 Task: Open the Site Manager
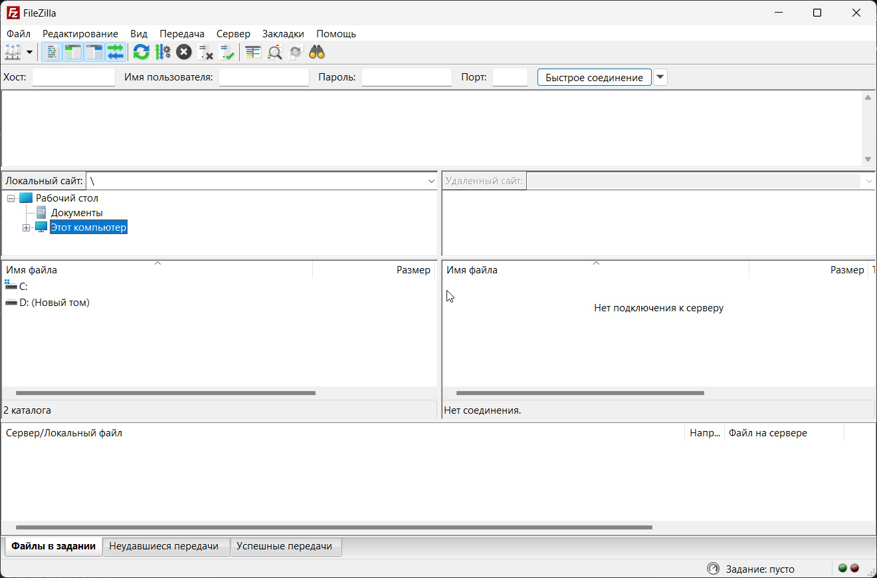point(11,51)
